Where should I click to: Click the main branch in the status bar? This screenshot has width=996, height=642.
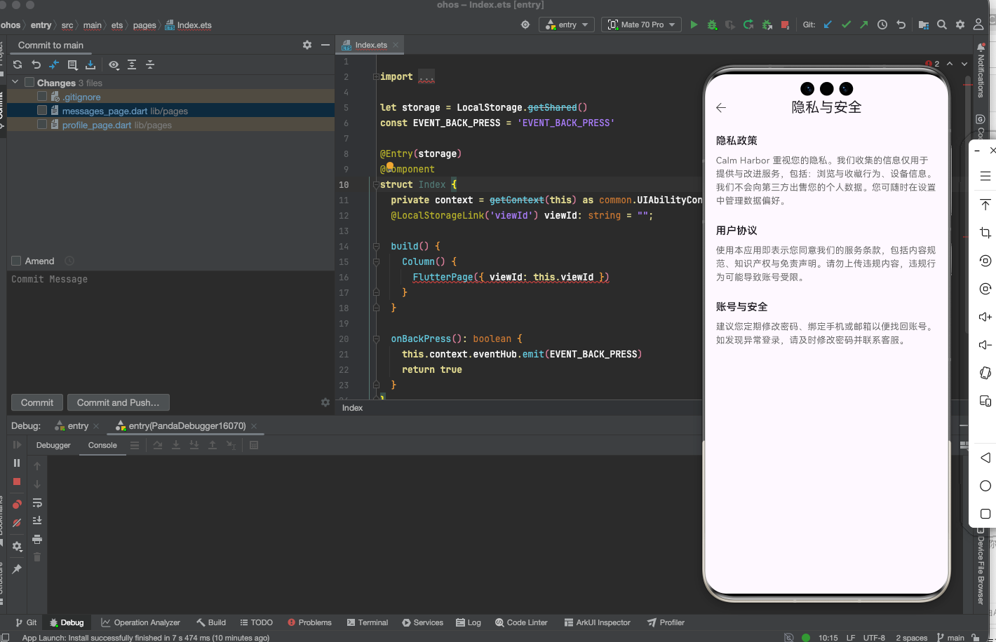(950, 637)
